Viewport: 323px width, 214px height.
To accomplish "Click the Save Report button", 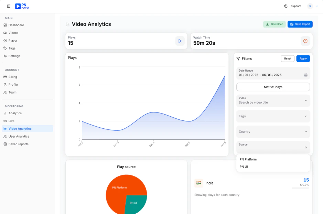I will tap(300, 24).
